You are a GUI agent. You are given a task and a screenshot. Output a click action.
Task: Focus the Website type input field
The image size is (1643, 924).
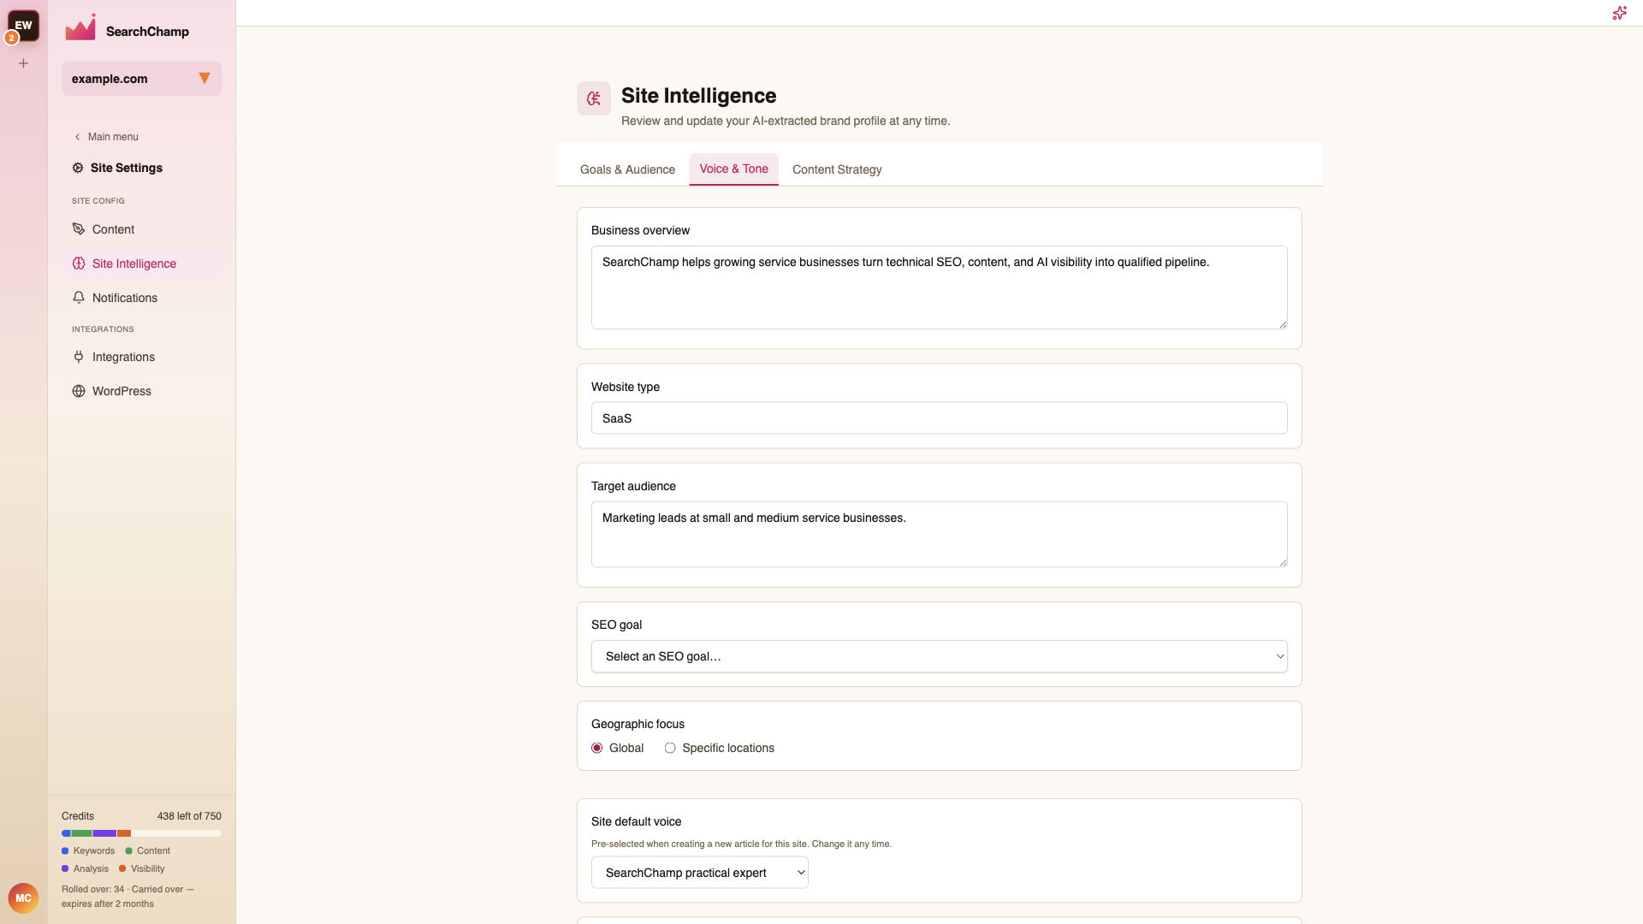coord(940,418)
